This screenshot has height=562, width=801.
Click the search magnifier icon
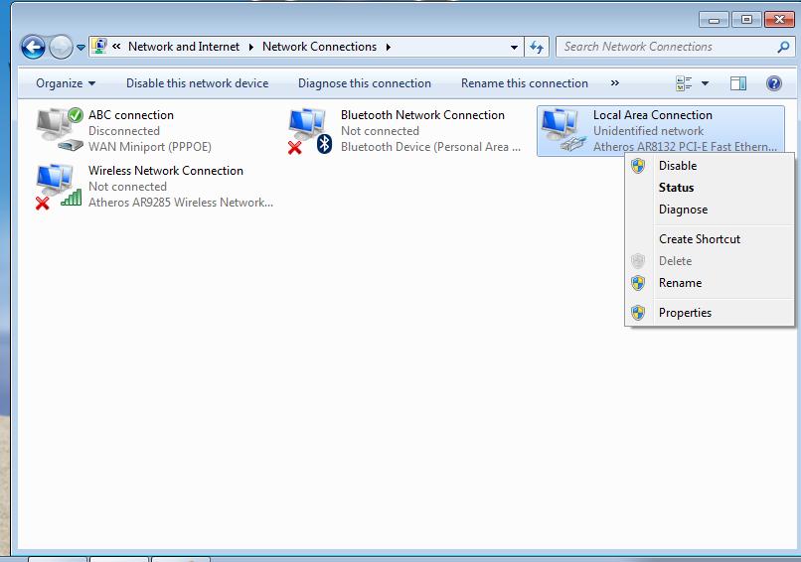click(782, 47)
